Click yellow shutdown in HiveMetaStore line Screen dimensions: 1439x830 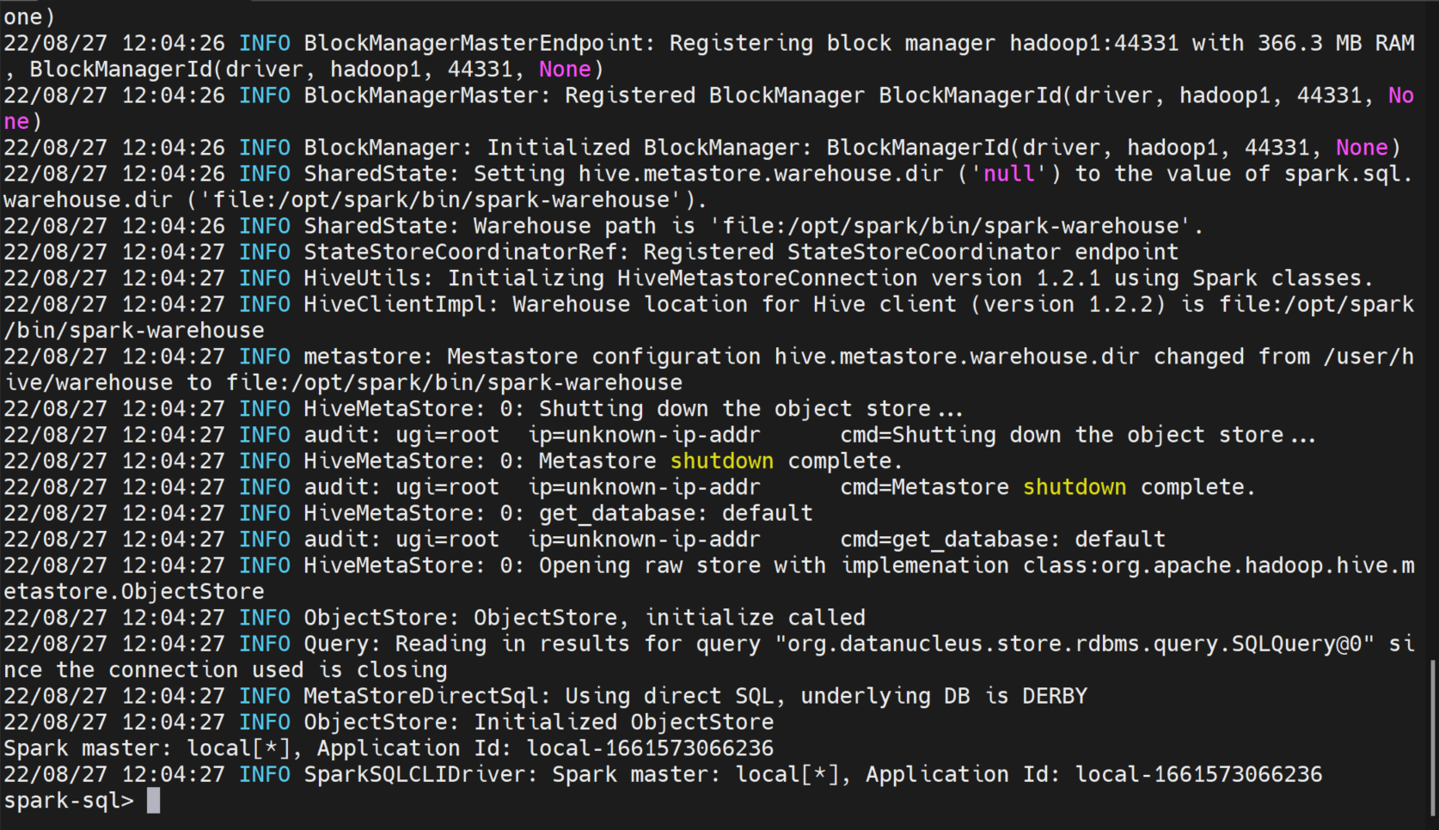[x=721, y=461]
